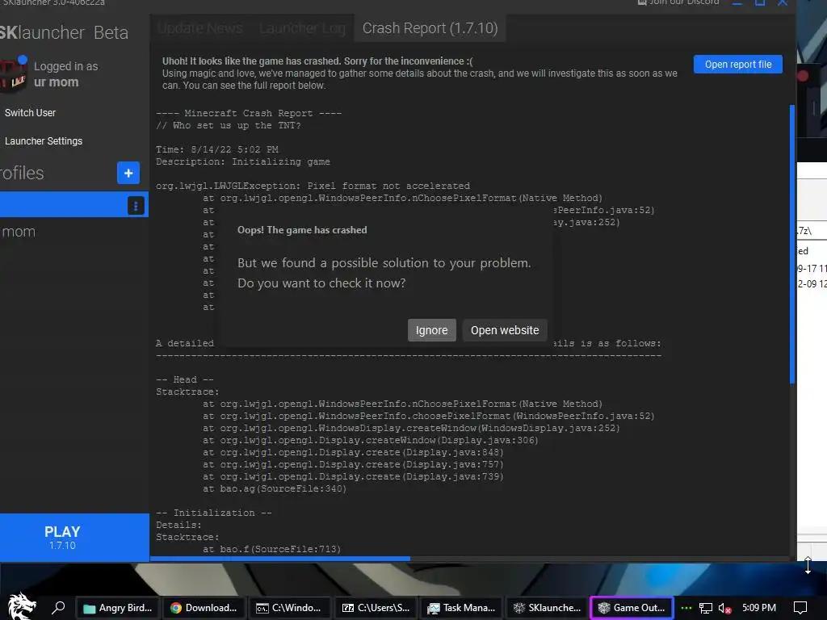Click the 'Pixel format not accelerated' exception line
The image size is (827, 620).
(313, 186)
